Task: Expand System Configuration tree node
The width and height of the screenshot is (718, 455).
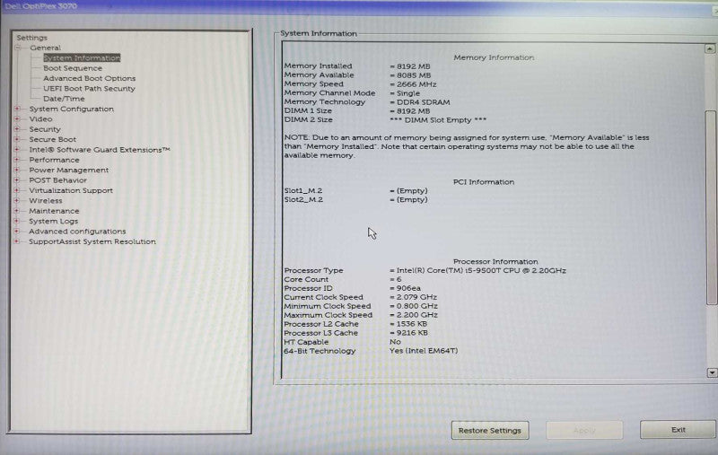Action: pos(17,109)
